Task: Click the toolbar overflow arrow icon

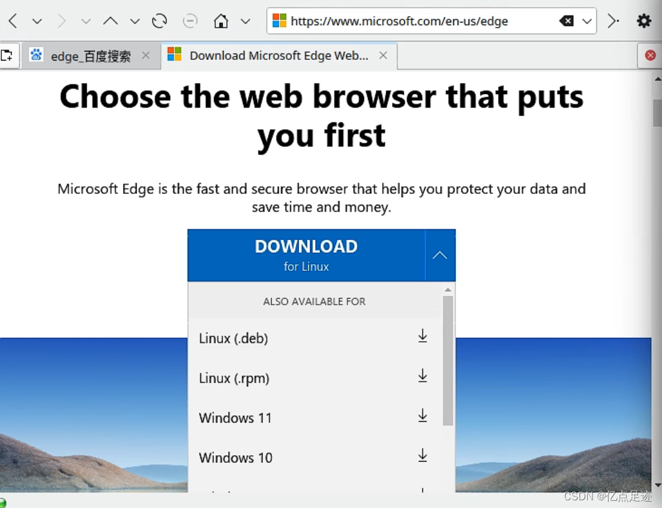Action: (614, 21)
